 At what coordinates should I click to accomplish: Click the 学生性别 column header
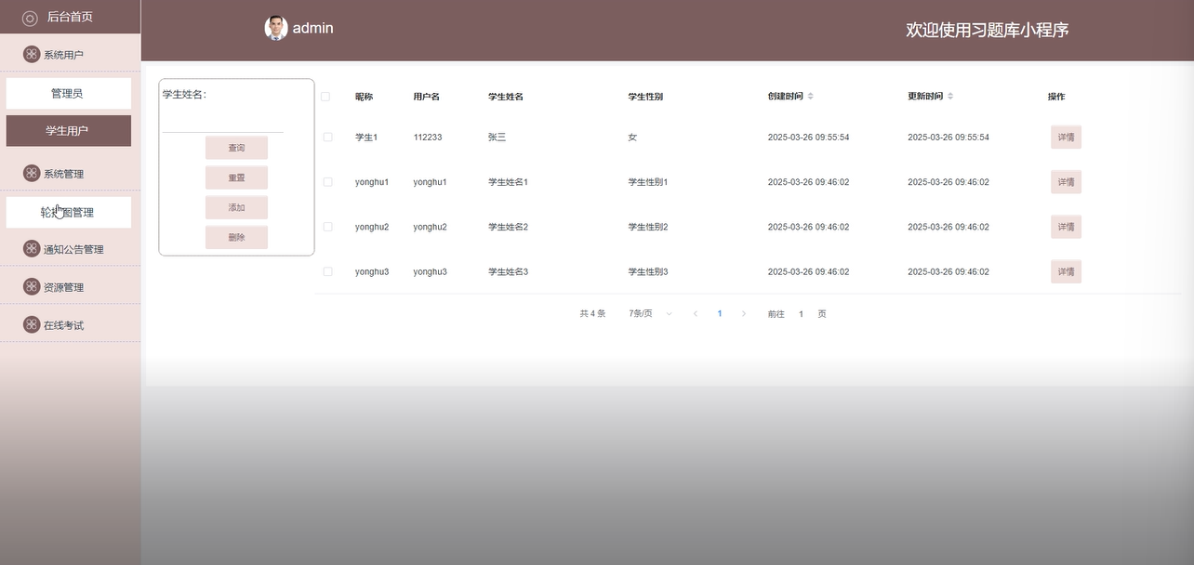tap(645, 97)
